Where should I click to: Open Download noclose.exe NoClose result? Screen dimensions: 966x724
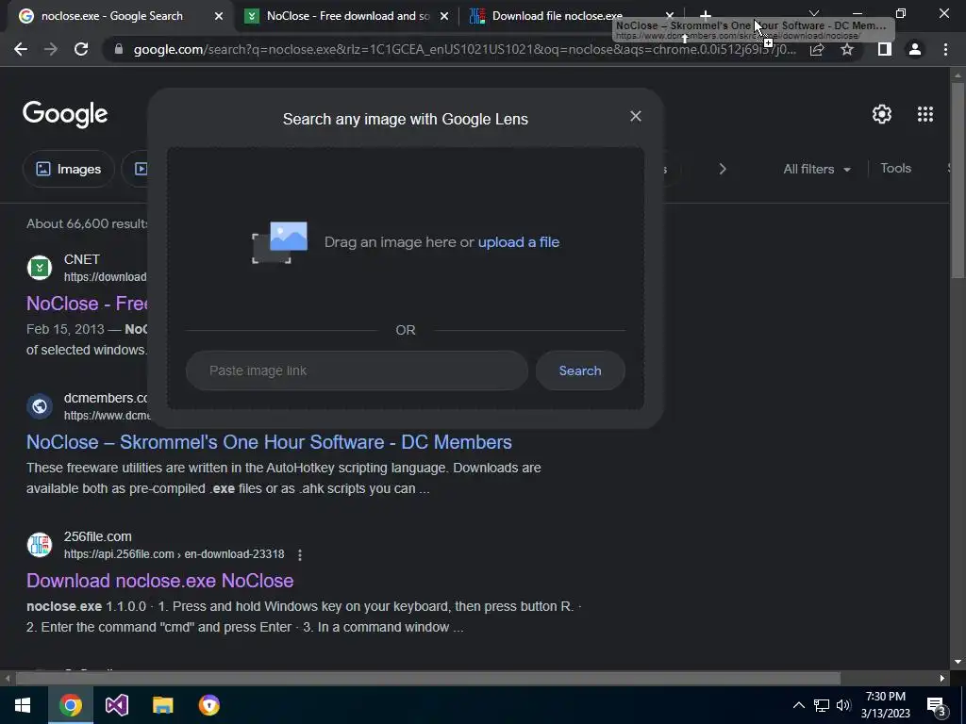pos(160,581)
